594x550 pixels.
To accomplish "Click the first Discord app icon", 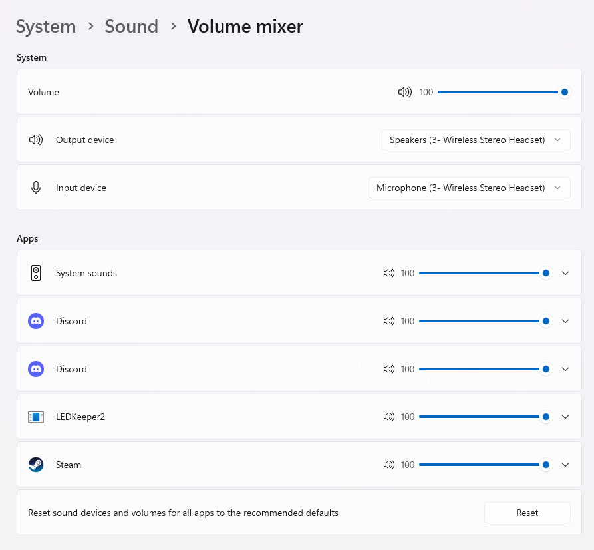I will coord(36,321).
